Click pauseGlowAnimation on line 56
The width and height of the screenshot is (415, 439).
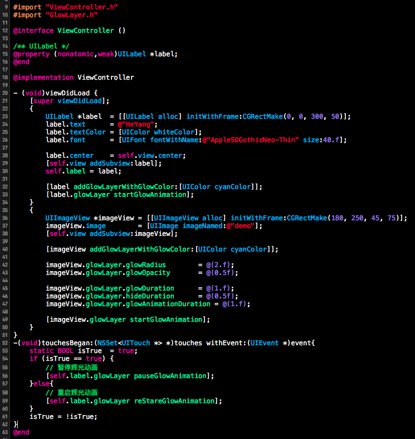point(170,376)
